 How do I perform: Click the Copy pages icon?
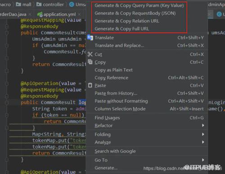click(x=90, y=62)
